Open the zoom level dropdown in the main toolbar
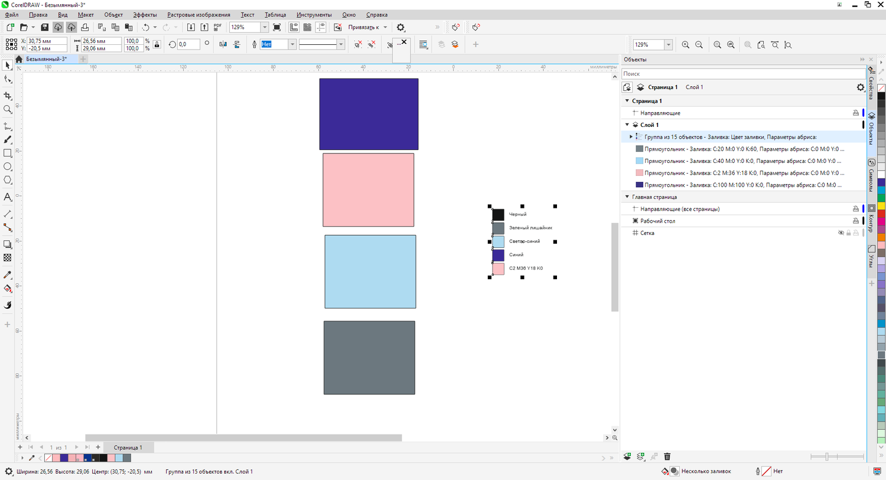Viewport: 886px width, 480px height. tap(264, 27)
